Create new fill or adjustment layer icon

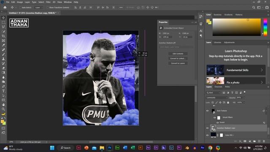tap(250, 141)
